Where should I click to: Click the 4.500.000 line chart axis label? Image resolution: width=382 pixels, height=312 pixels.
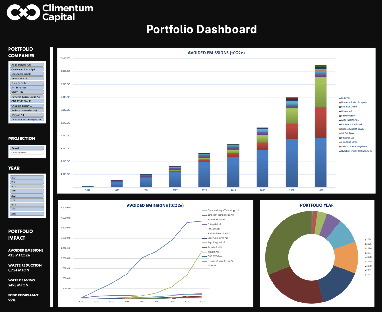[65, 208]
